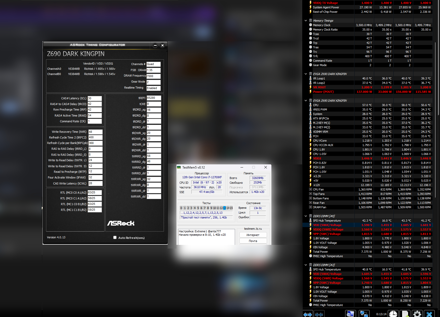Click the expand-columns arrows icon in HWiNFO toolbar
This screenshot has width=440, height=317.
308,314
